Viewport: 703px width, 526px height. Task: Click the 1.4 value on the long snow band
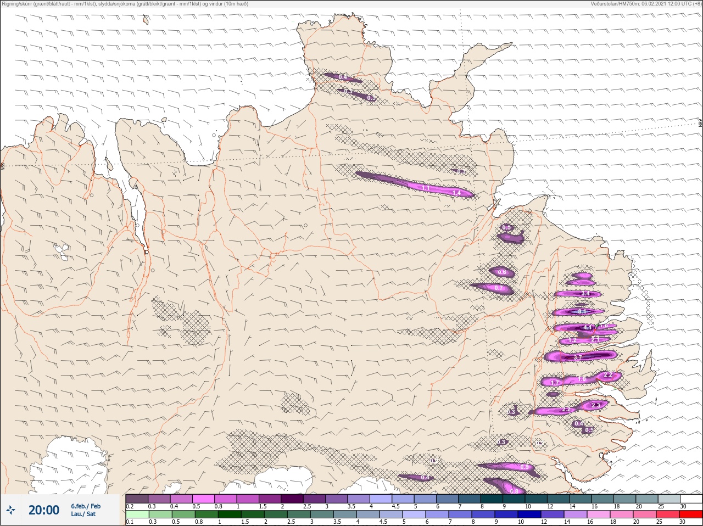456,193
